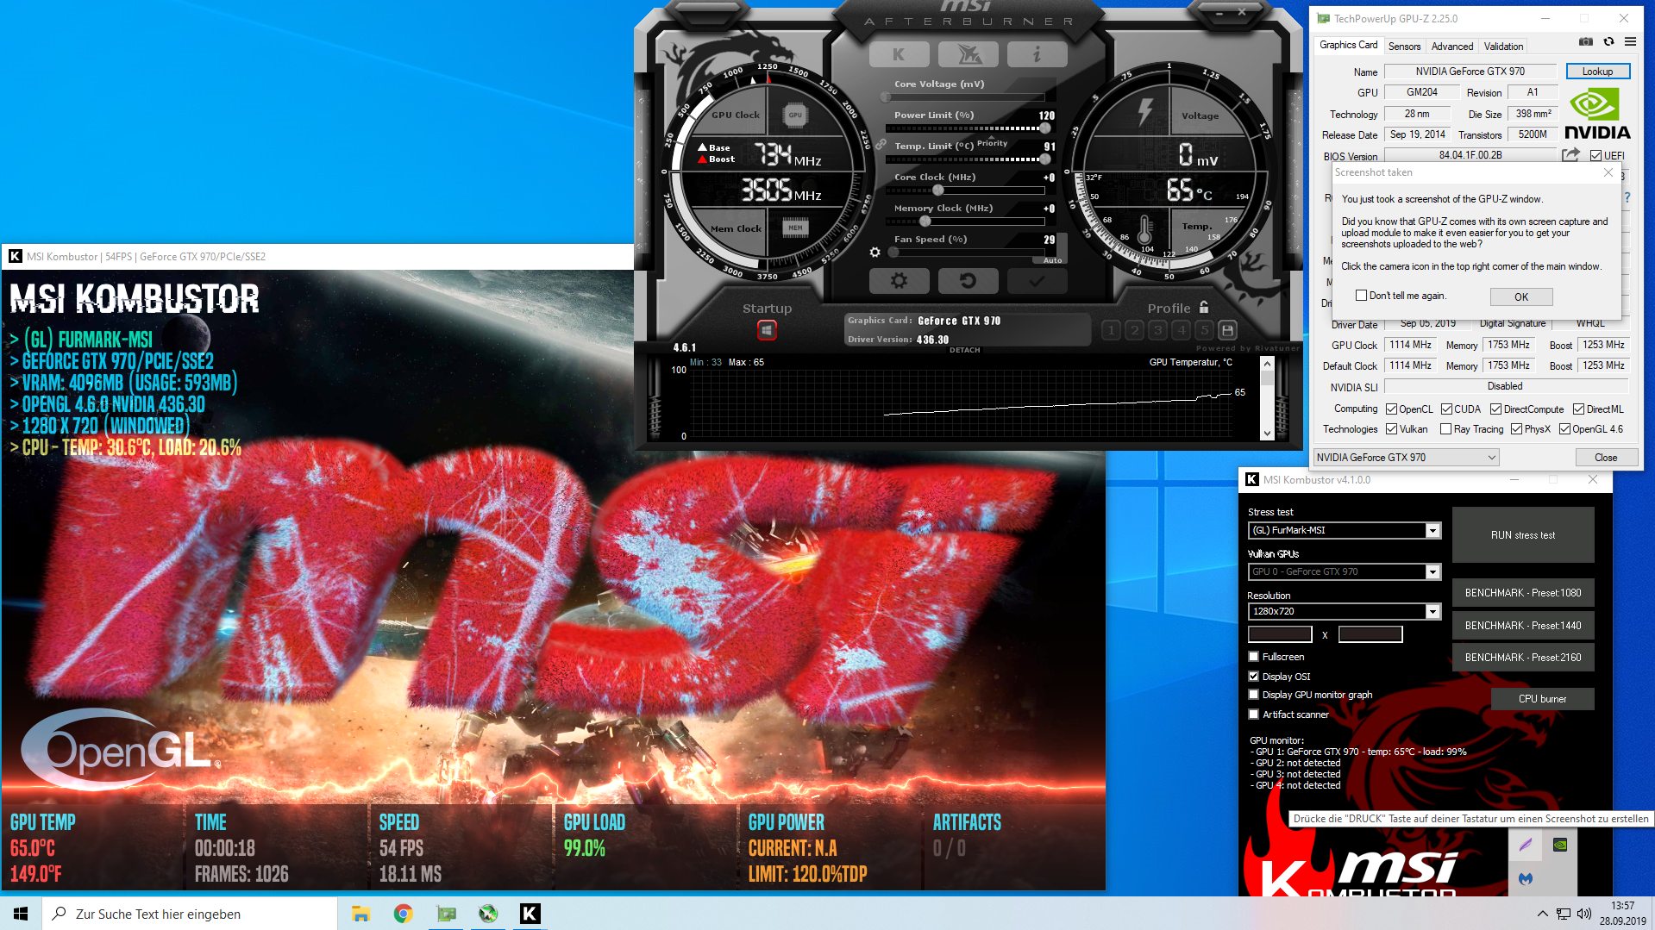This screenshot has width=1655, height=930.
Task: Open GPU-Z hamburger menu
Action: [x=1630, y=41]
